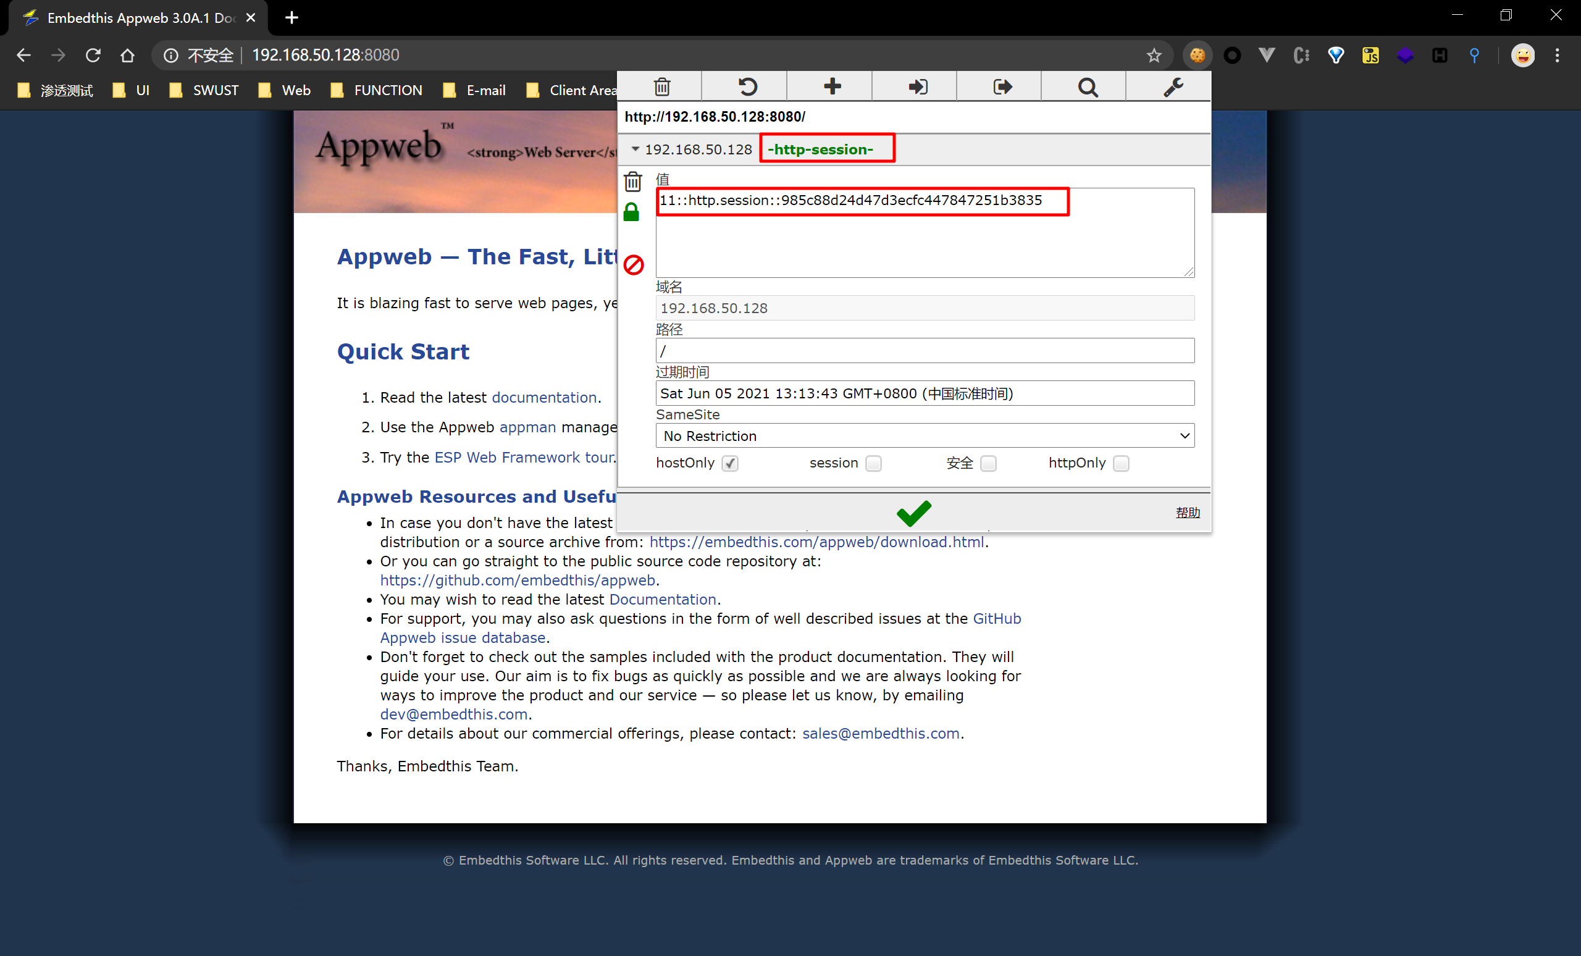The width and height of the screenshot is (1581, 956).
Task: Click the blue pin extension icon
Action: (1475, 55)
